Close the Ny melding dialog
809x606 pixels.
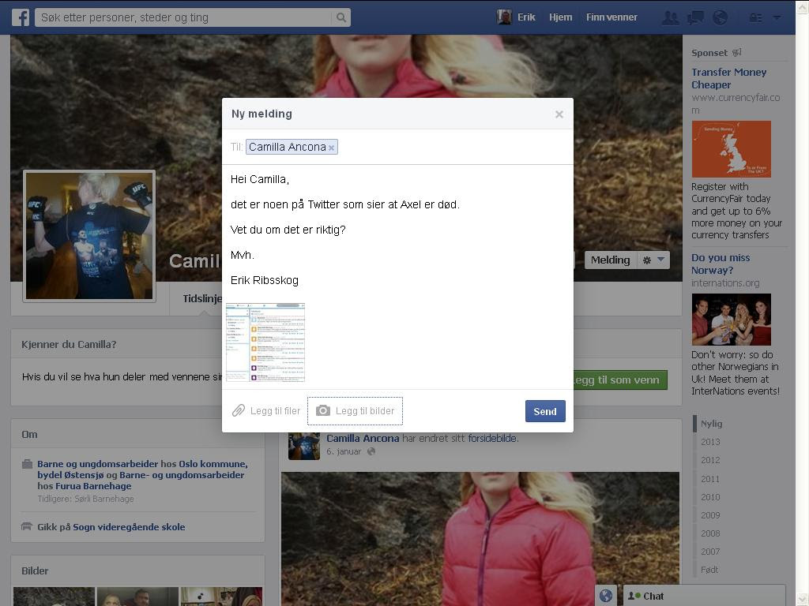[559, 114]
